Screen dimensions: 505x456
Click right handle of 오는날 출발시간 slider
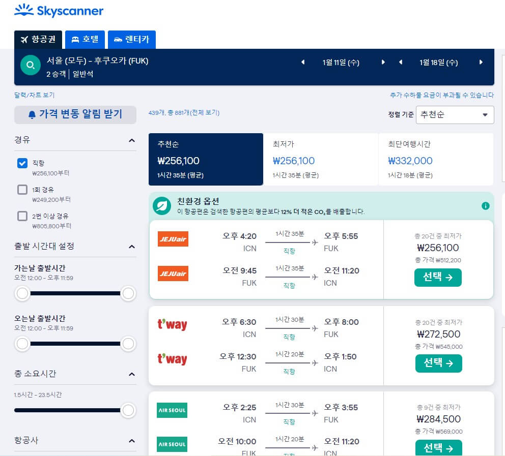point(128,344)
